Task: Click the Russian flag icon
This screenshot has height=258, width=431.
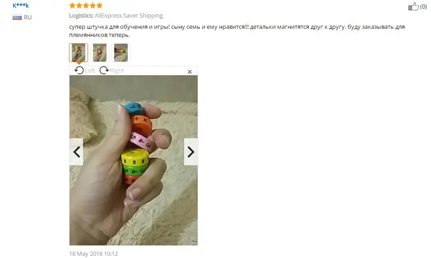Action: pos(17,17)
